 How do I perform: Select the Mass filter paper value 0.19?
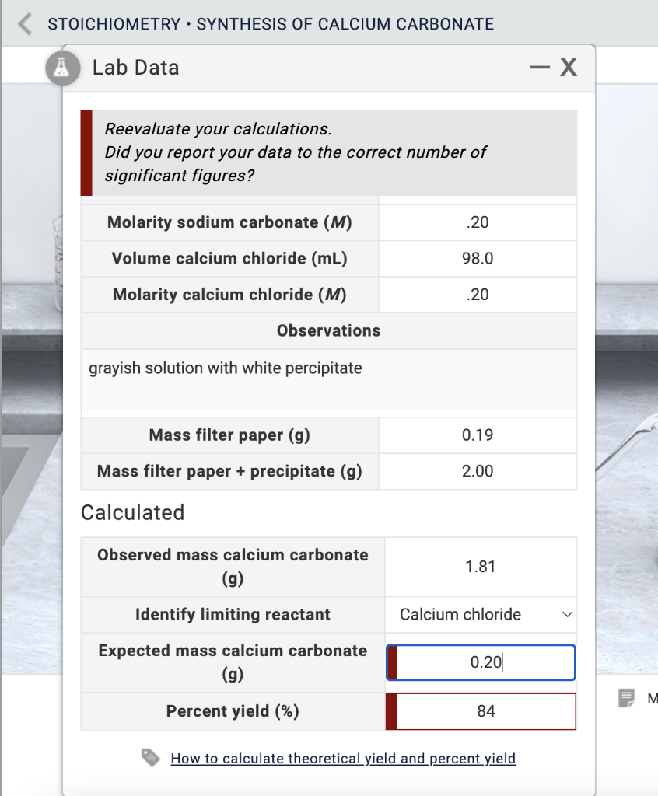(477, 435)
